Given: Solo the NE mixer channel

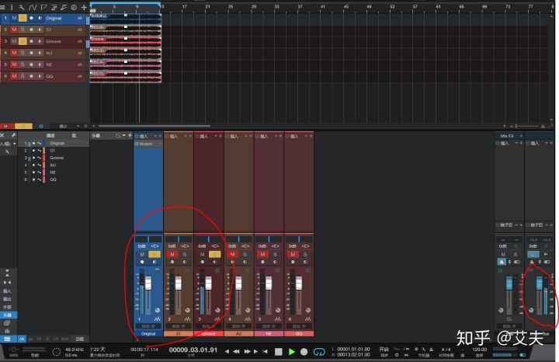Looking at the screenshot, I should (275, 254).
